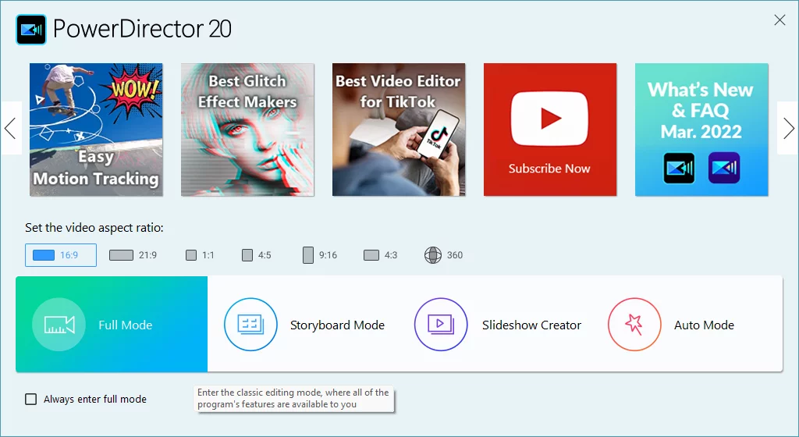Launch Full Mode label
The height and width of the screenshot is (437, 799).
pos(126,325)
